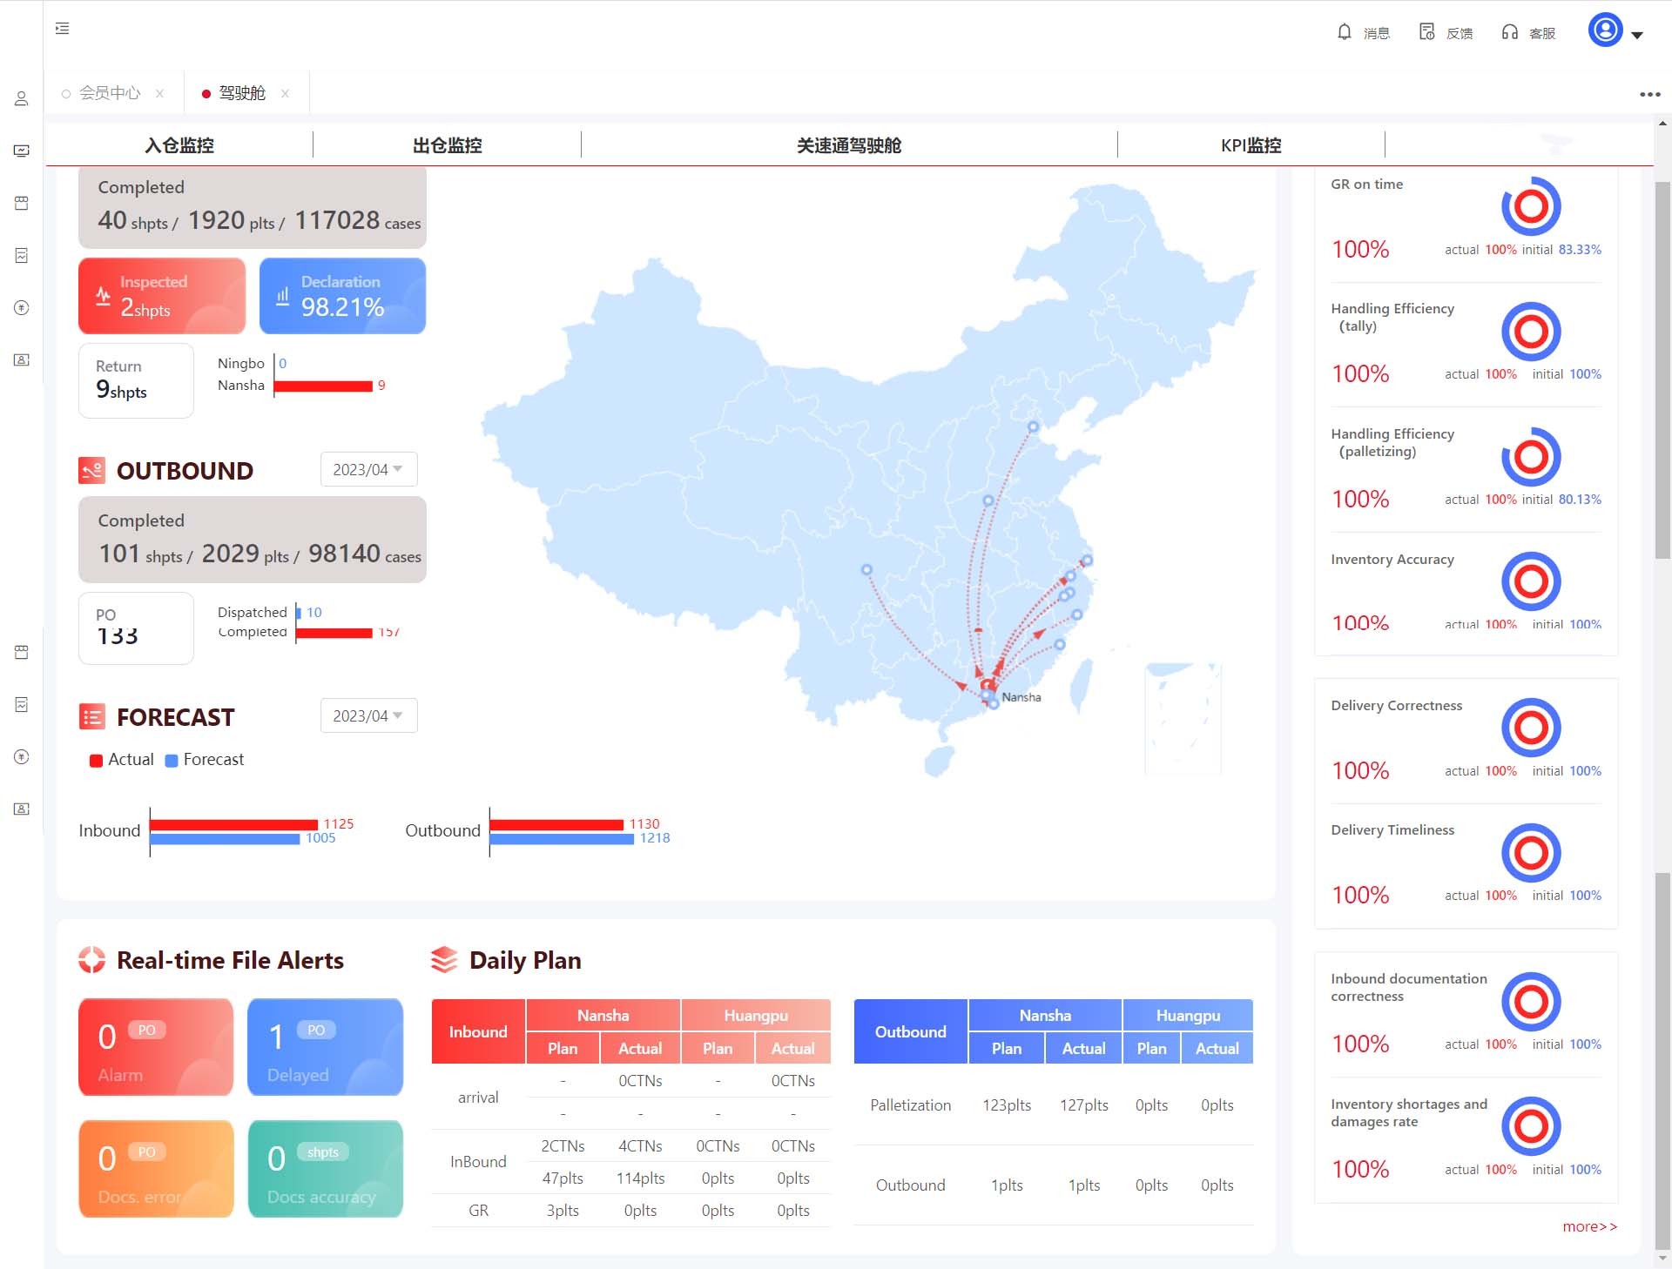The image size is (1672, 1269).
Task: Open the 反馈 feedback icon
Action: (x=1426, y=31)
